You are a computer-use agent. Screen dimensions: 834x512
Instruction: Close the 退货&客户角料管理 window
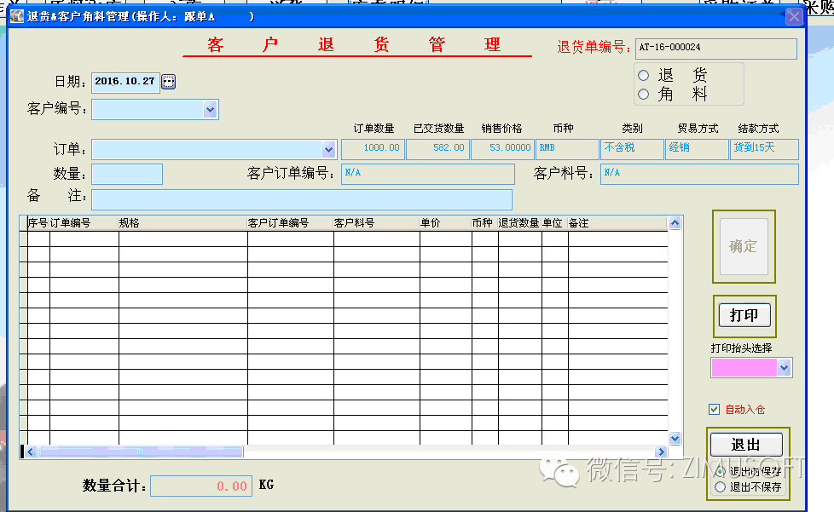pos(793,16)
